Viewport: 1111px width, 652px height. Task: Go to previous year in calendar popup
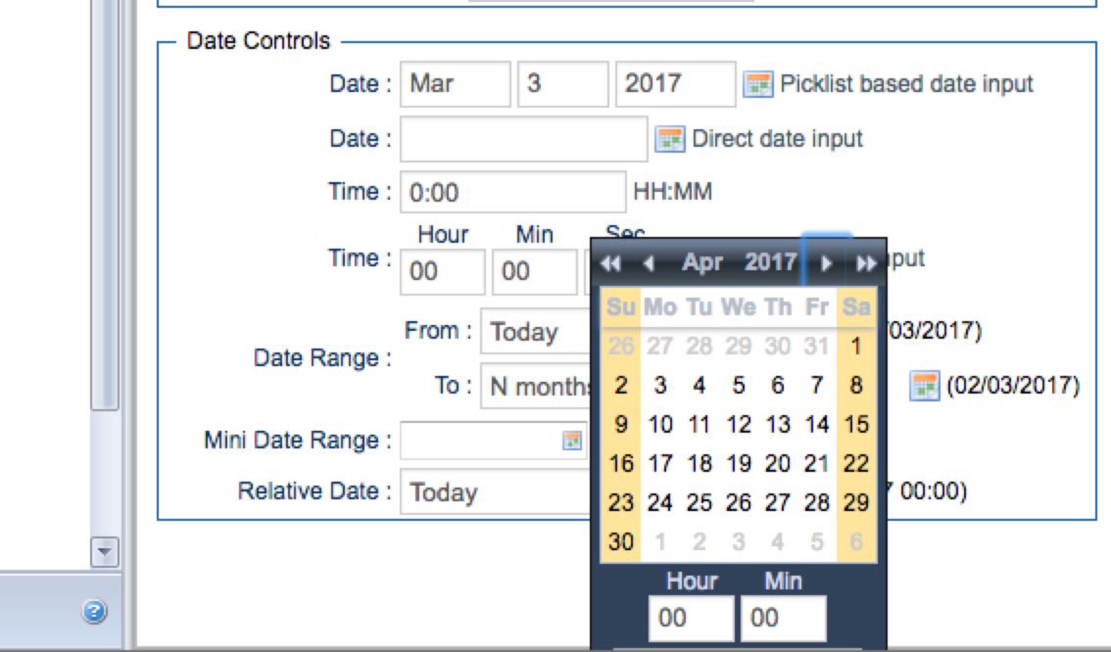[x=610, y=264]
